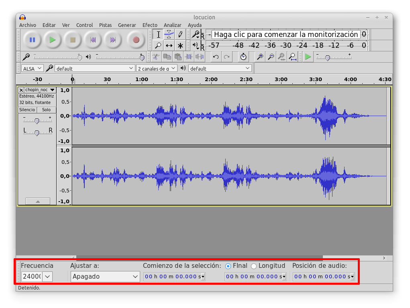Click the Play-at-speed green button
The height and width of the screenshot is (308, 410).
[x=308, y=57]
